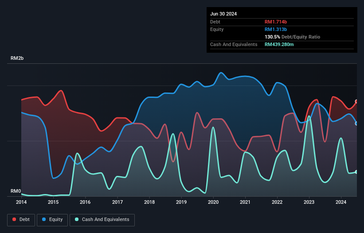Click the Debt label in tooltip
The image size is (364, 233).
click(x=215, y=22)
